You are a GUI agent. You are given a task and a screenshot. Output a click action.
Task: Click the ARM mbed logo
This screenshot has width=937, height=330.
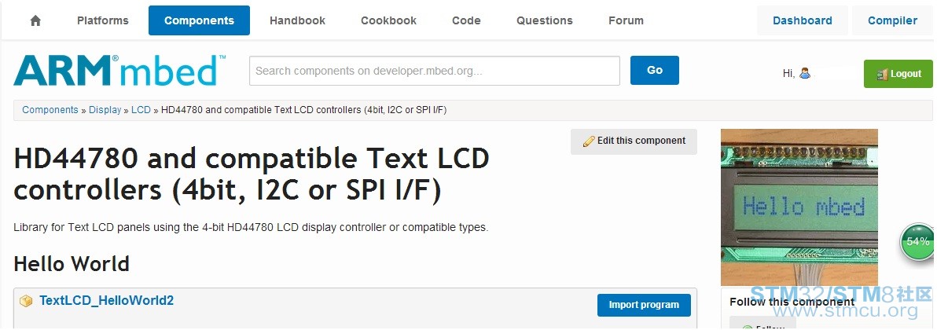coord(119,70)
